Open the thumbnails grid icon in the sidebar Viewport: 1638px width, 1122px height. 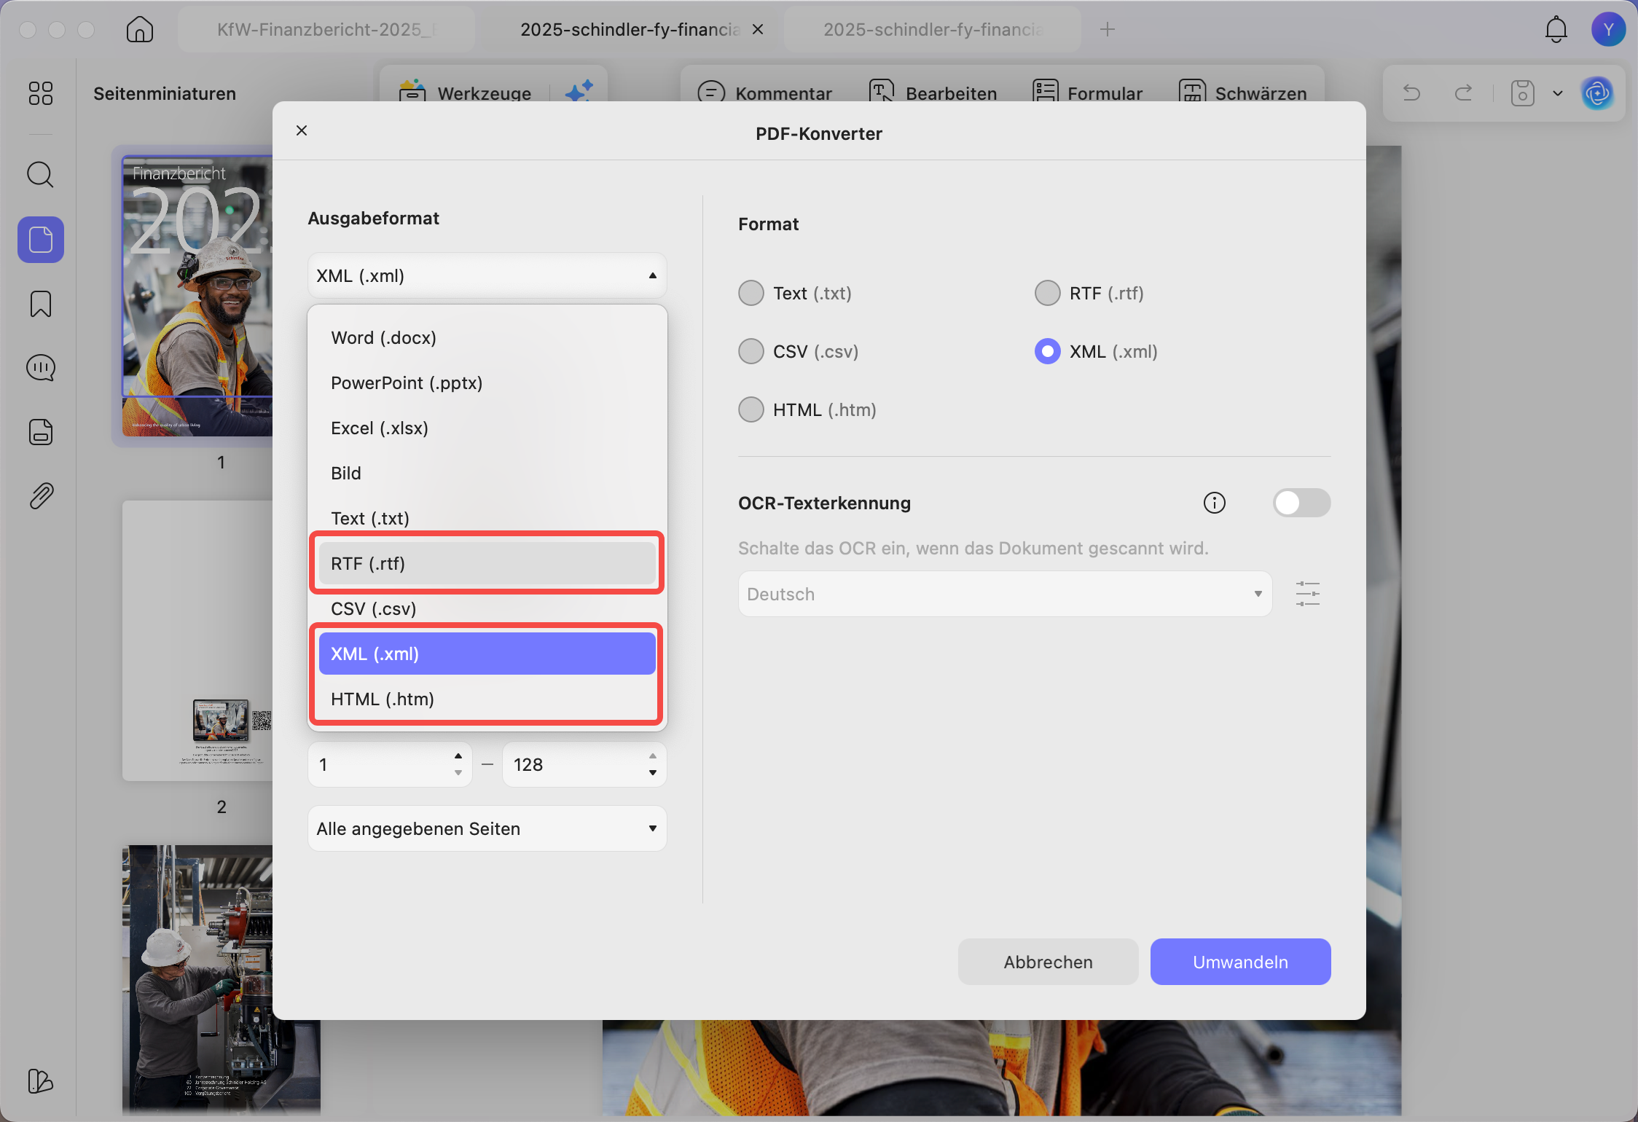(41, 93)
